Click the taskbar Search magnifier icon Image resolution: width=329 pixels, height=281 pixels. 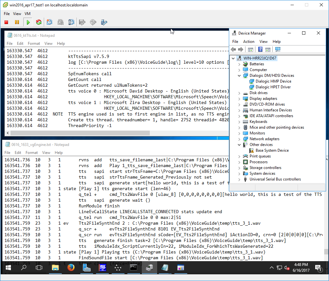(24, 268)
